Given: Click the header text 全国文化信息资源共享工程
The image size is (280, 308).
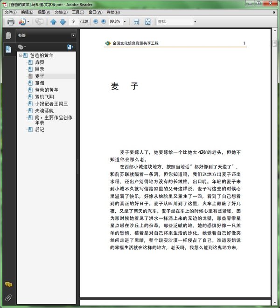Looking at the screenshot, I should pyautogui.click(x=136, y=43).
